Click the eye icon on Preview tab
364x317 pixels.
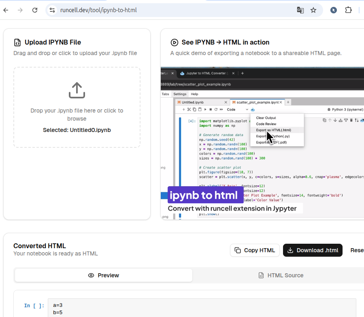click(x=91, y=275)
